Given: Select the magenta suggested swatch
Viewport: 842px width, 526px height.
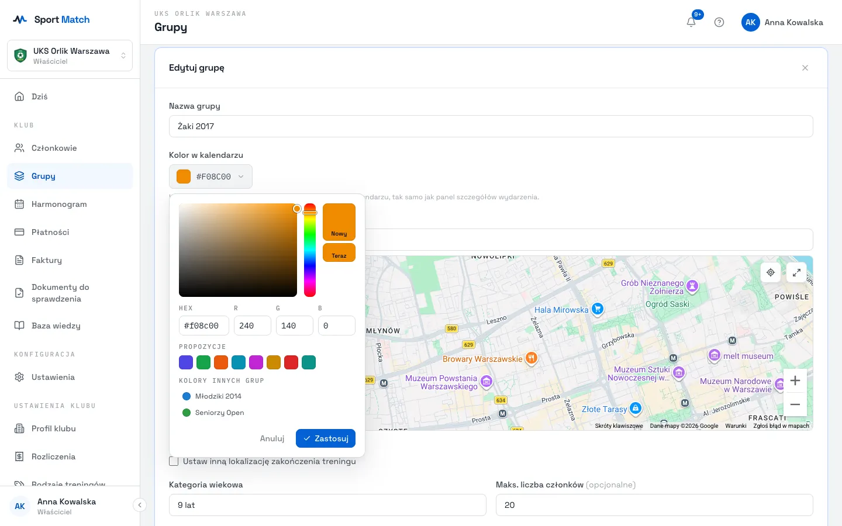Looking at the screenshot, I should (256, 362).
